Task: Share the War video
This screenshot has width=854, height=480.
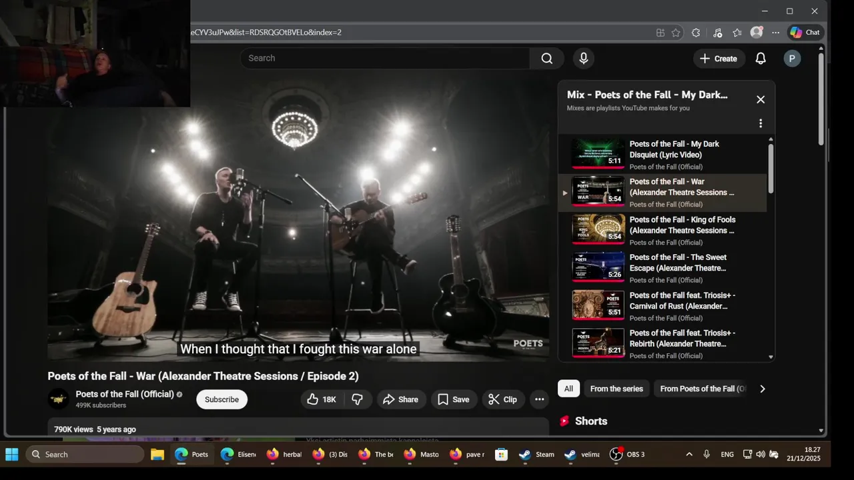Action: 401,399
